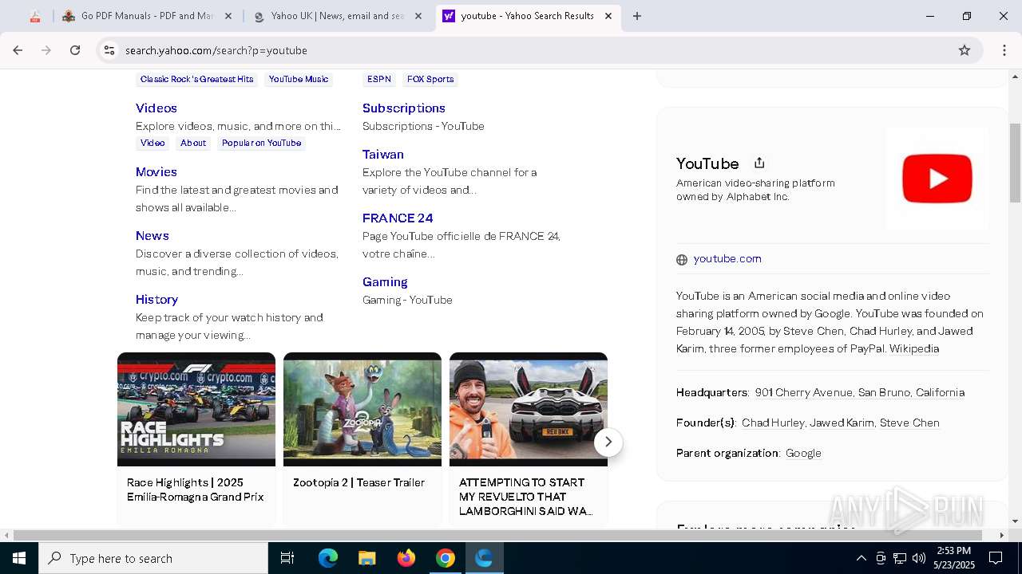Image resolution: width=1022 pixels, height=574 pixels.
Task: Open the Subscriptions link
Action: [x=404, y=108]
